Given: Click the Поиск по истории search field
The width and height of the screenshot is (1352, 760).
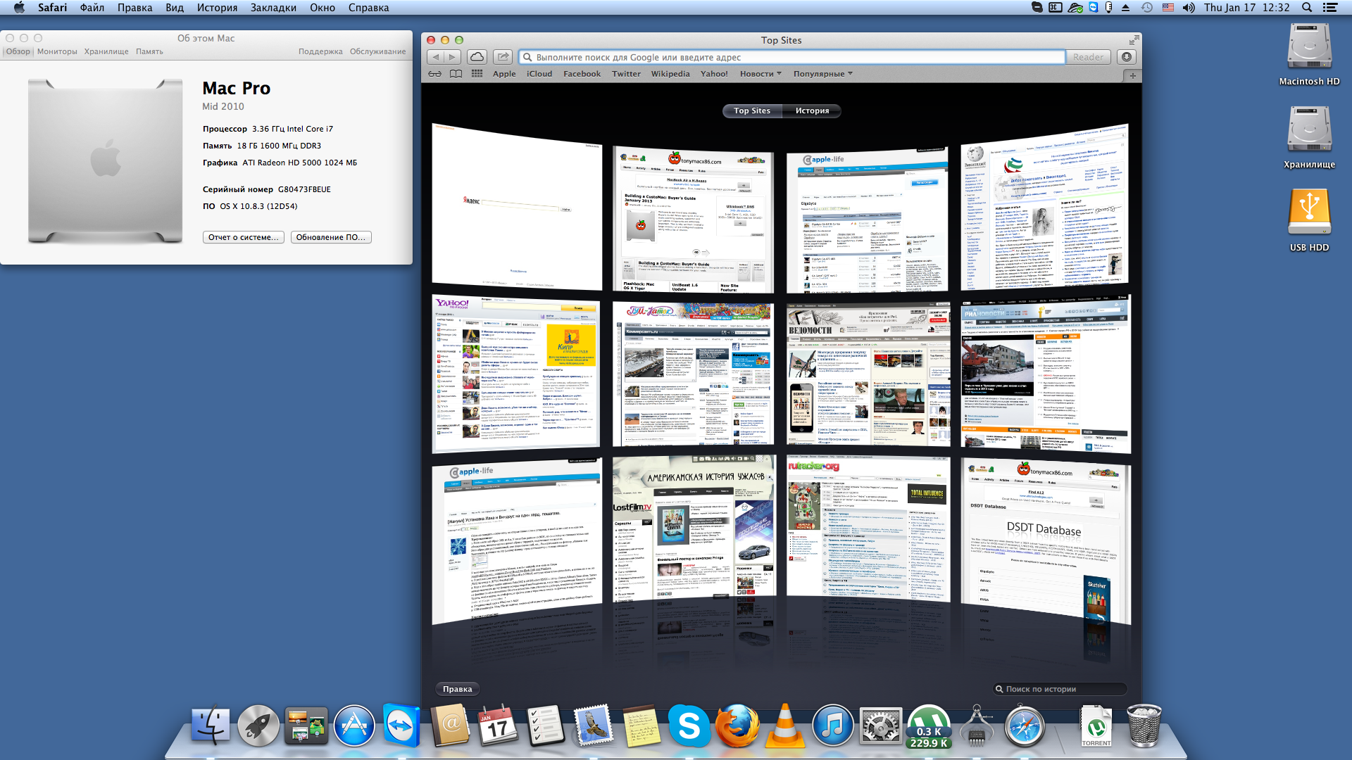Looking at the screenshot, I should click(1060, 689).
